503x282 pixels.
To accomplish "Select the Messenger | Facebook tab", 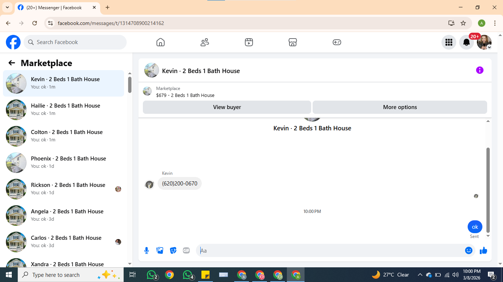I will [x=57, y=7].
